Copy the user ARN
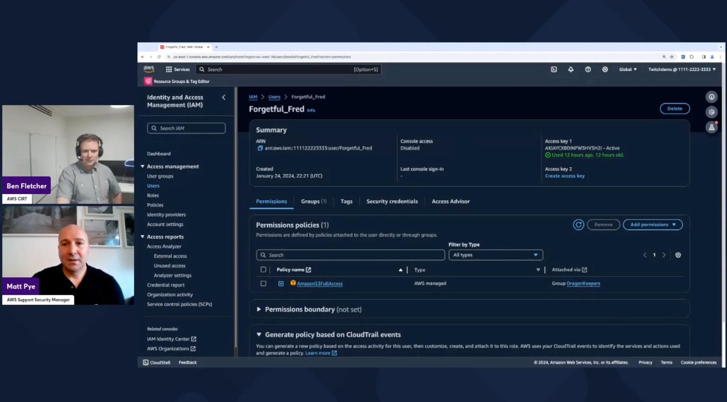727x402 pixels. click(x=260, y=148)
